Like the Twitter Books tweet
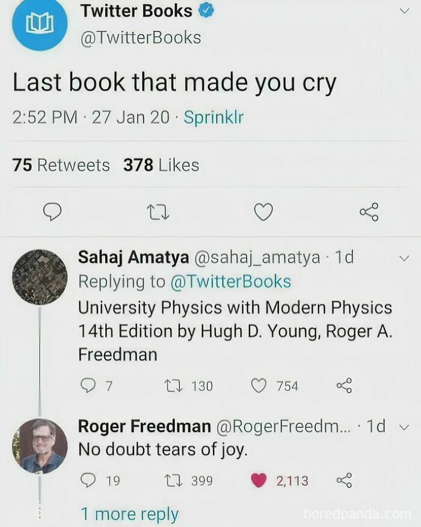 (263, 211)
